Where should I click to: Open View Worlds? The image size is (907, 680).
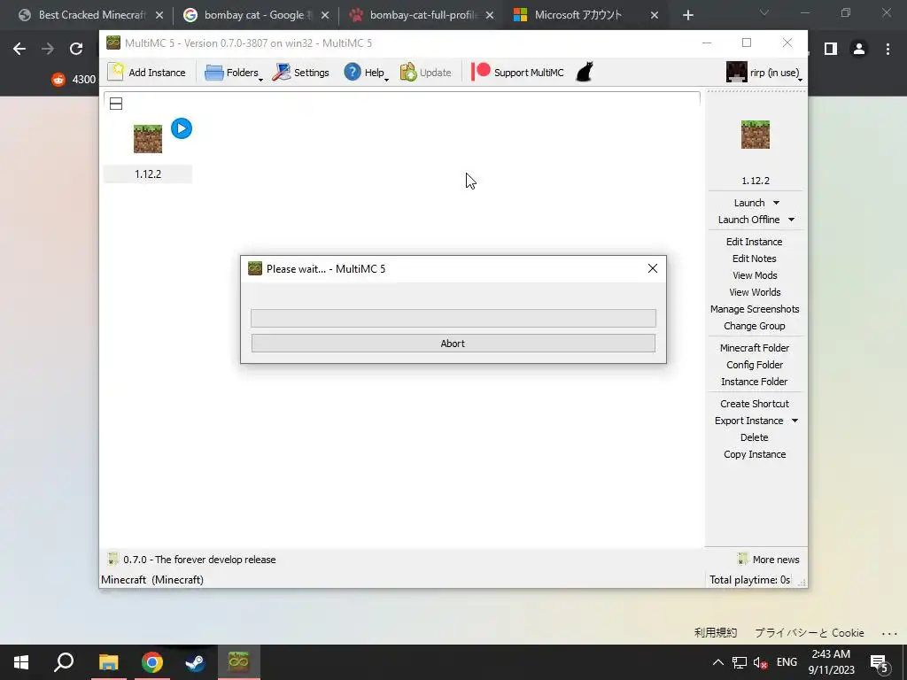pyautogui.click(x=755, y=292)
